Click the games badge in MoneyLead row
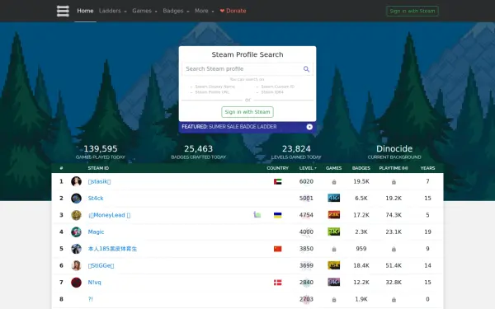 click(x=333, y=215)
